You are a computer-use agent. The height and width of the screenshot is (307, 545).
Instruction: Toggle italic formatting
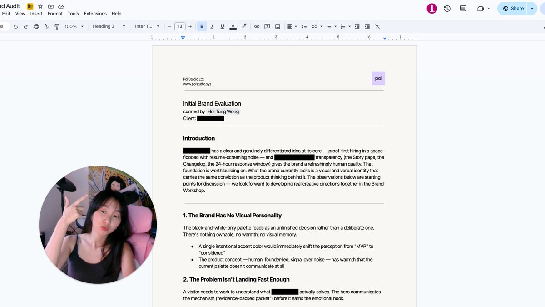click(212, 26)
